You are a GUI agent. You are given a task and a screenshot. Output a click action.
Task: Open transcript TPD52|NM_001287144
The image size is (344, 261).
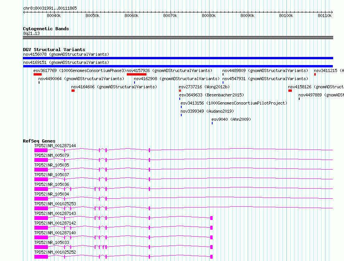(x=55, y=146)
